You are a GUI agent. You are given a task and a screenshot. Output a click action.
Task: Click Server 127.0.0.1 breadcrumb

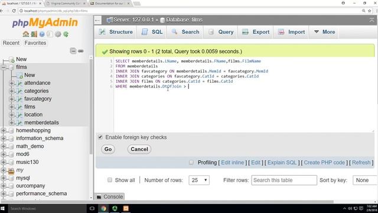pyautogui.click(x=133, y=20)
